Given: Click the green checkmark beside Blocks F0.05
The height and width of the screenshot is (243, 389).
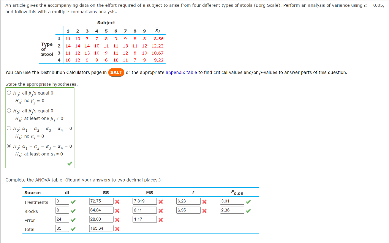Looking at the screenshot, I should pyautogui.click(x=248, y=211).
